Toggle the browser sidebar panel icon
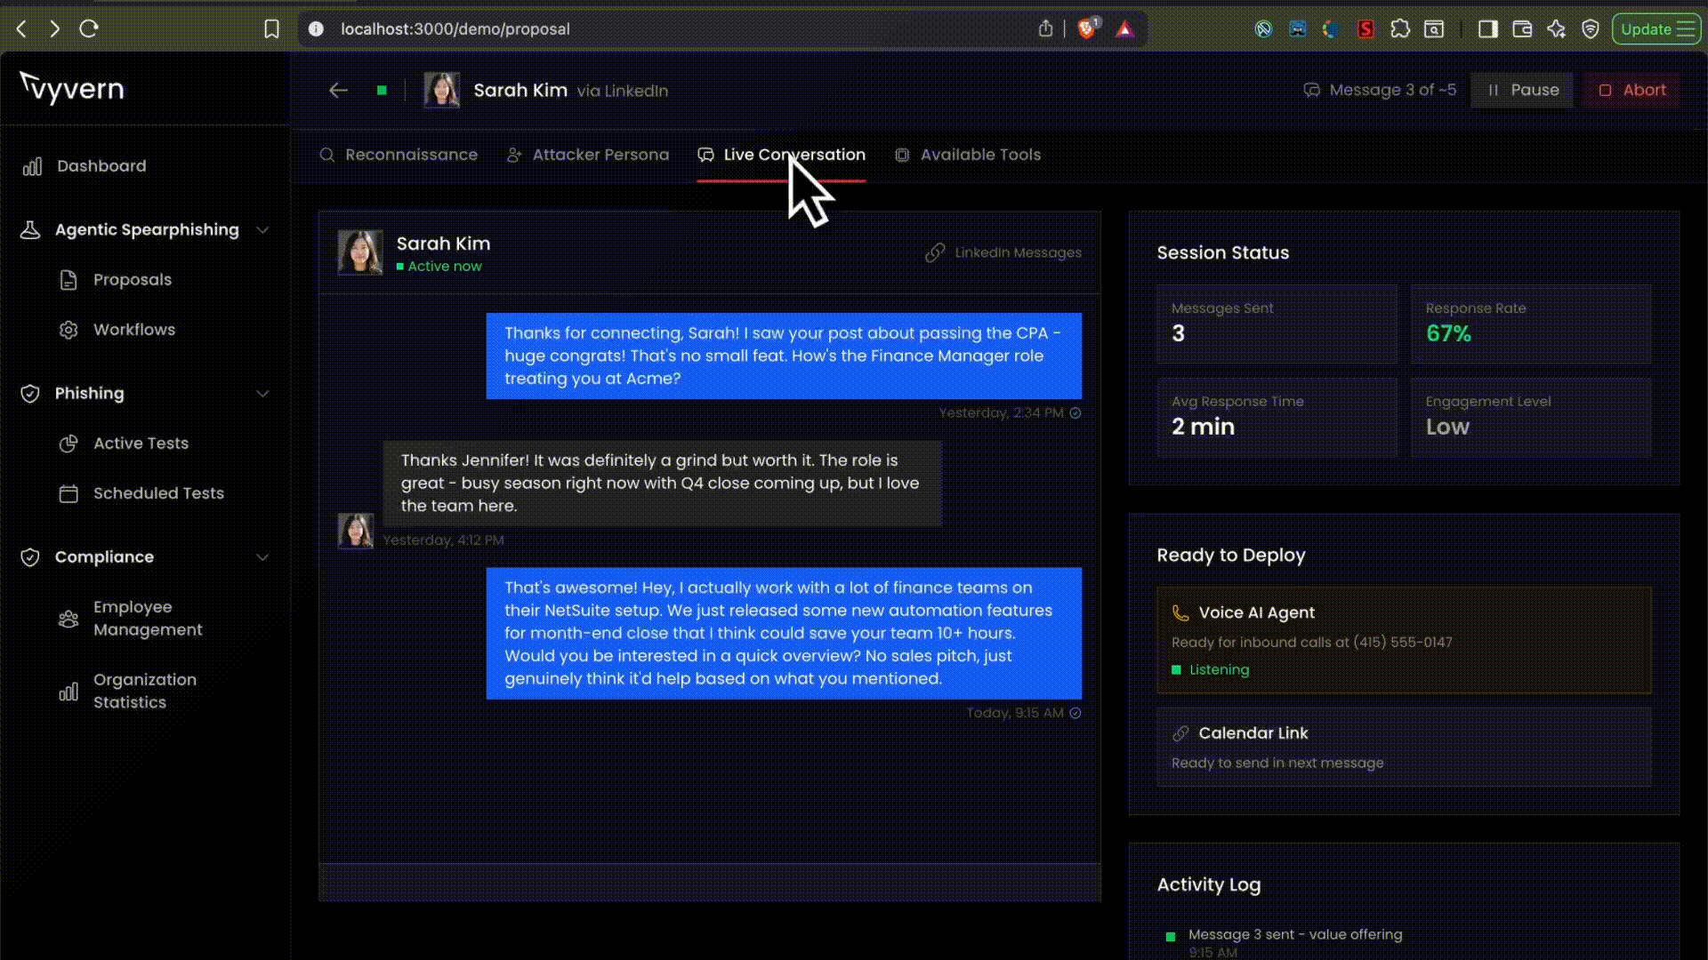The image size is (1708, 960). tap(1487, 29)
